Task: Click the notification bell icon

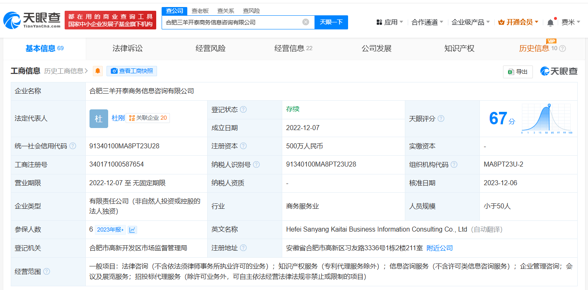Action: [550, 22]
